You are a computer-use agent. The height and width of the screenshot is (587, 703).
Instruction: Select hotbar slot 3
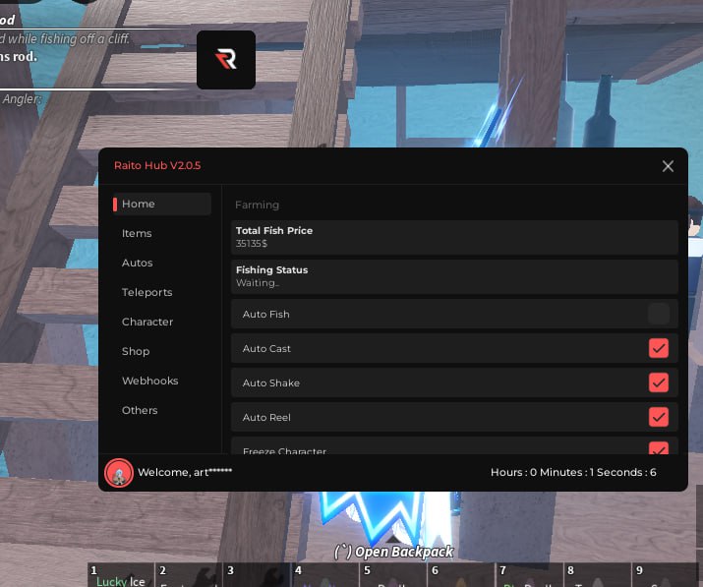point(257,575)
